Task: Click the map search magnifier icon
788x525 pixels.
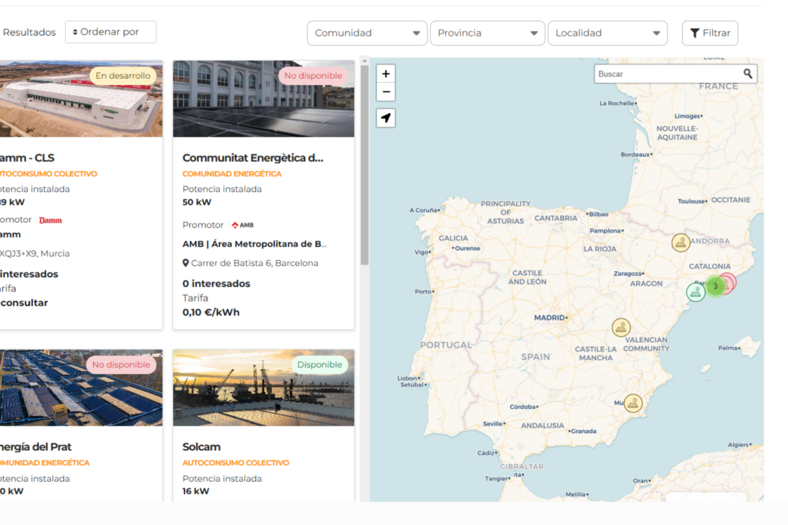Action: click(748, 74)
